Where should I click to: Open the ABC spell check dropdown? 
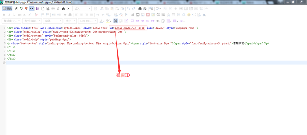158,9
